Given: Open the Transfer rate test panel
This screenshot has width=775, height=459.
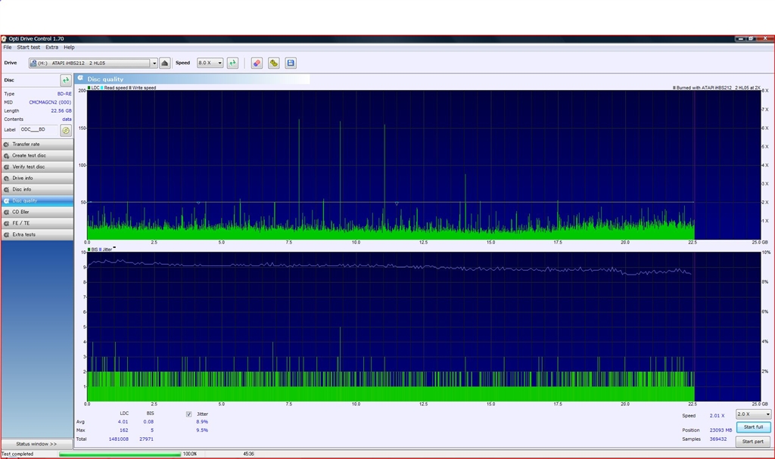Looking at the screenshot, I should point(37,144).
